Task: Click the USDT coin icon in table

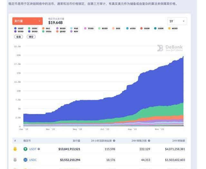Action: click(25, 149)
